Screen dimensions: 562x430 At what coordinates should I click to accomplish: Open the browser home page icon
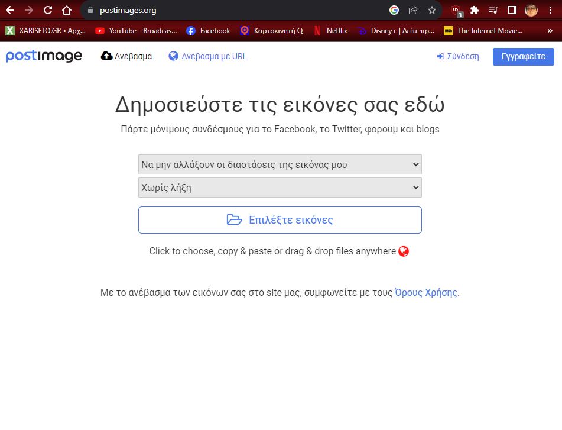[x=67, y=11]
